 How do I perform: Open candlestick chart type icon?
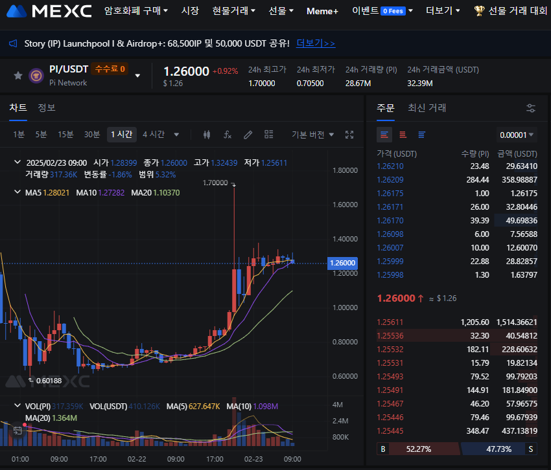coord(207,135)
